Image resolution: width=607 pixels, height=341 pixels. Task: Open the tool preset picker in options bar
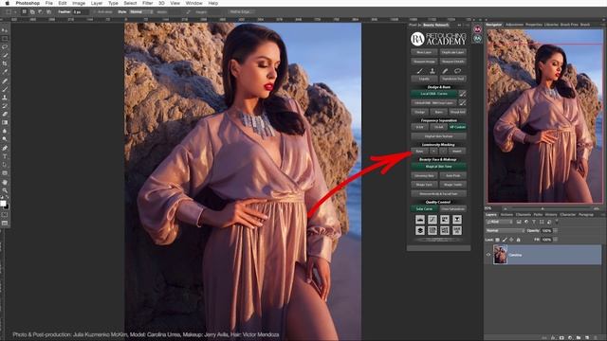pyautogui.click(x=10, y=12)
